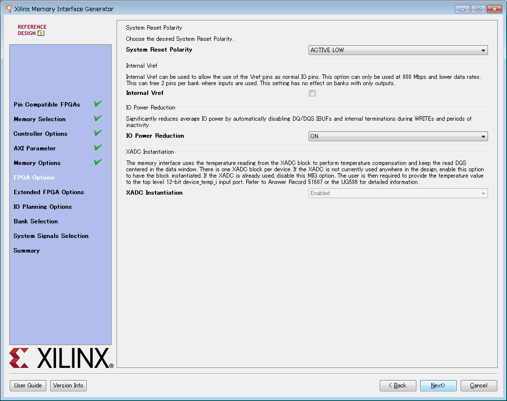Click the Xilinx logo at bottom left
The image size is (507, 401).
(61, 359)
